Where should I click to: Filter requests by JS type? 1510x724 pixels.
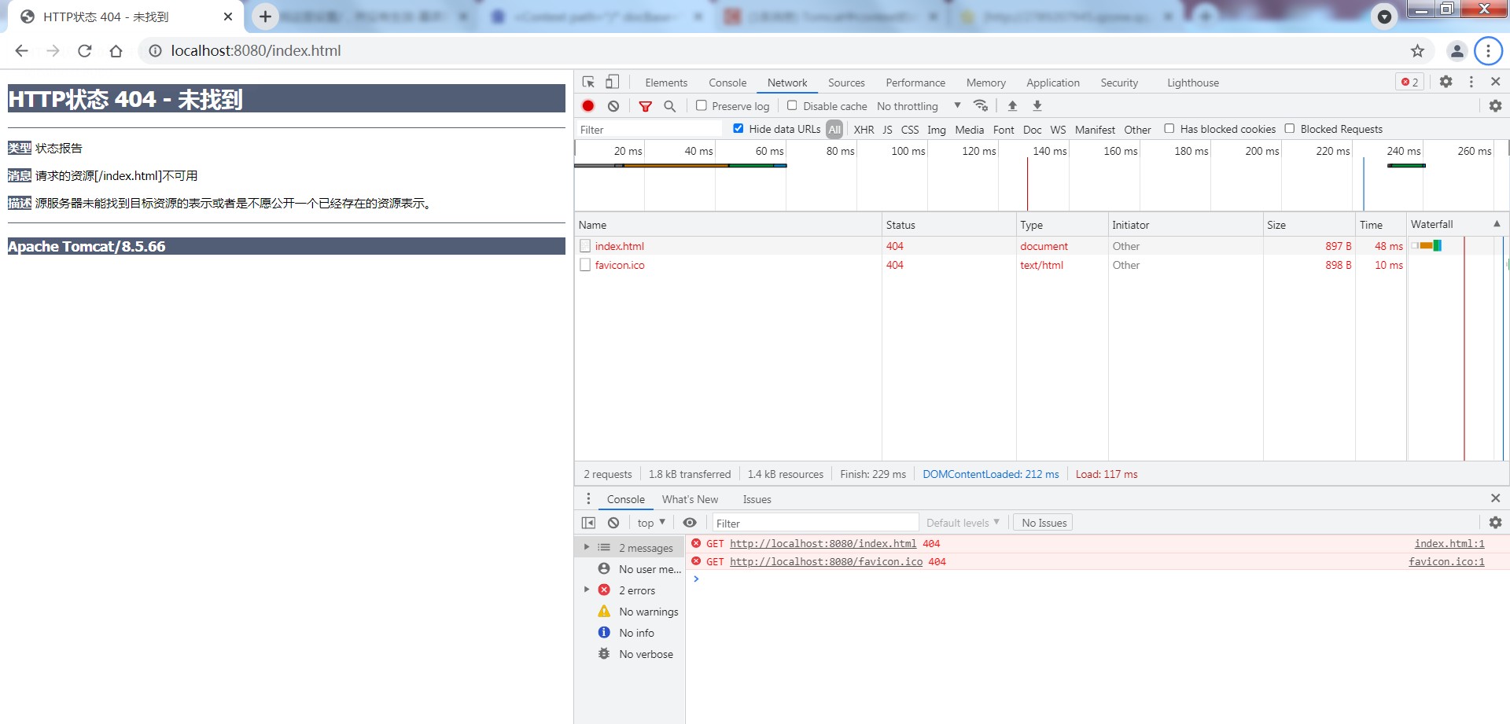click(x=887, y=130)
